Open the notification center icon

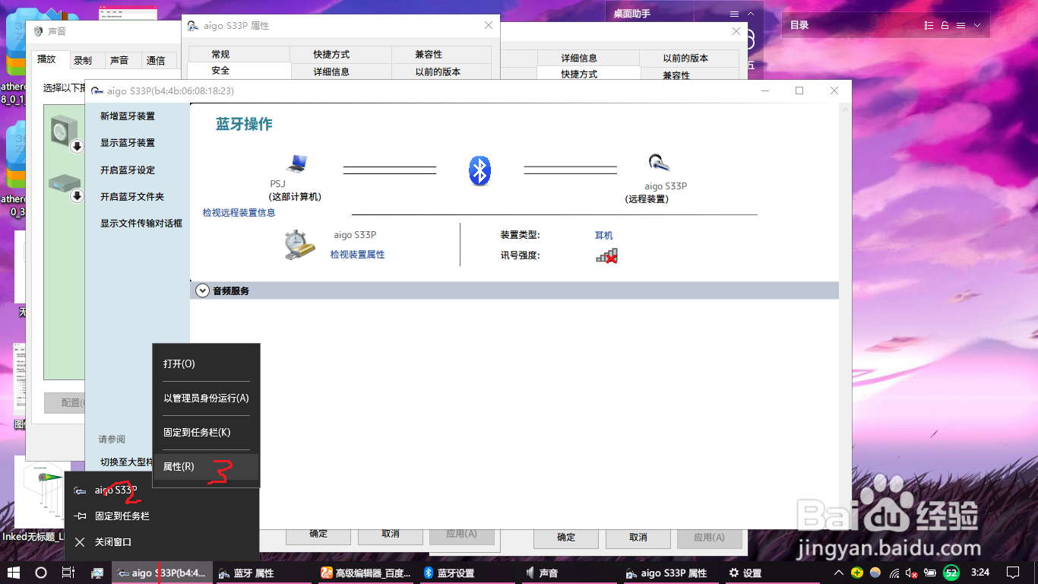pyautogui.click(x=1012, y=573)
